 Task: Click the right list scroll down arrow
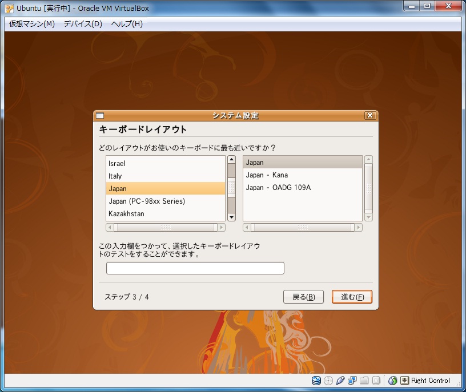click(368, 217)
